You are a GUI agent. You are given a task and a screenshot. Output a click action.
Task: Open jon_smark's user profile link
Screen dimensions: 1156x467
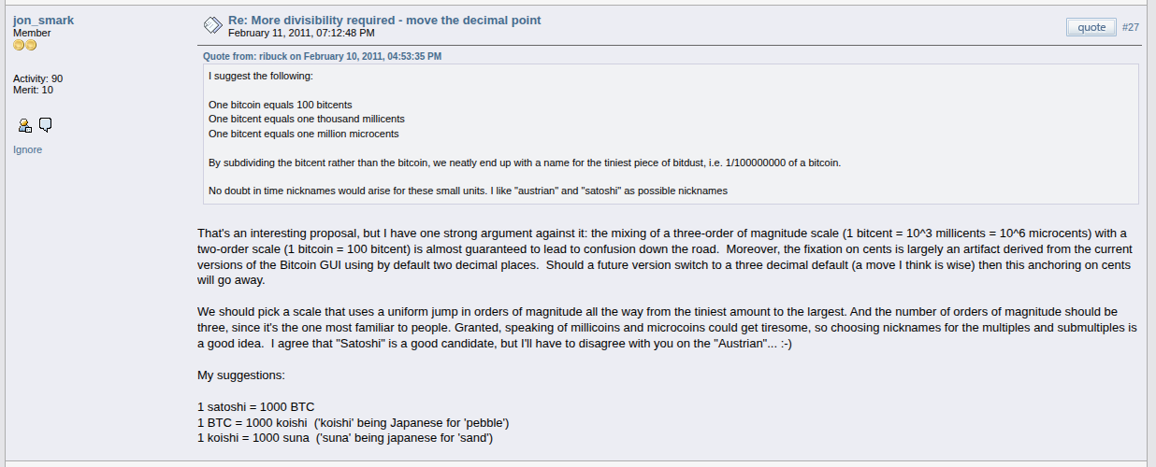[43, 20]
